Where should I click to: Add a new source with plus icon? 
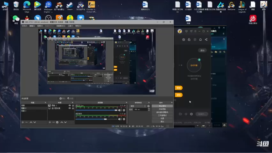[x=50, y=122]
